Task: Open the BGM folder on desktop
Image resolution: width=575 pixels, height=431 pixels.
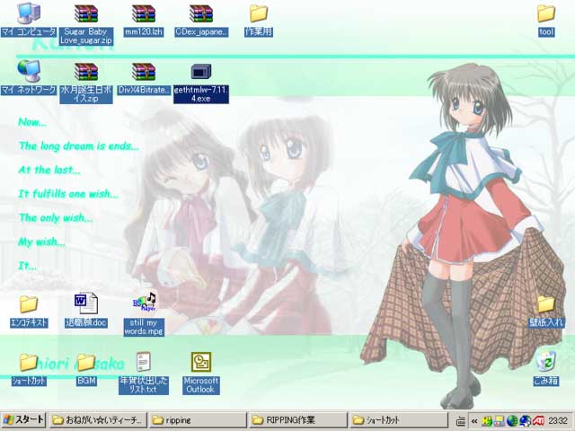Action: 86,362
